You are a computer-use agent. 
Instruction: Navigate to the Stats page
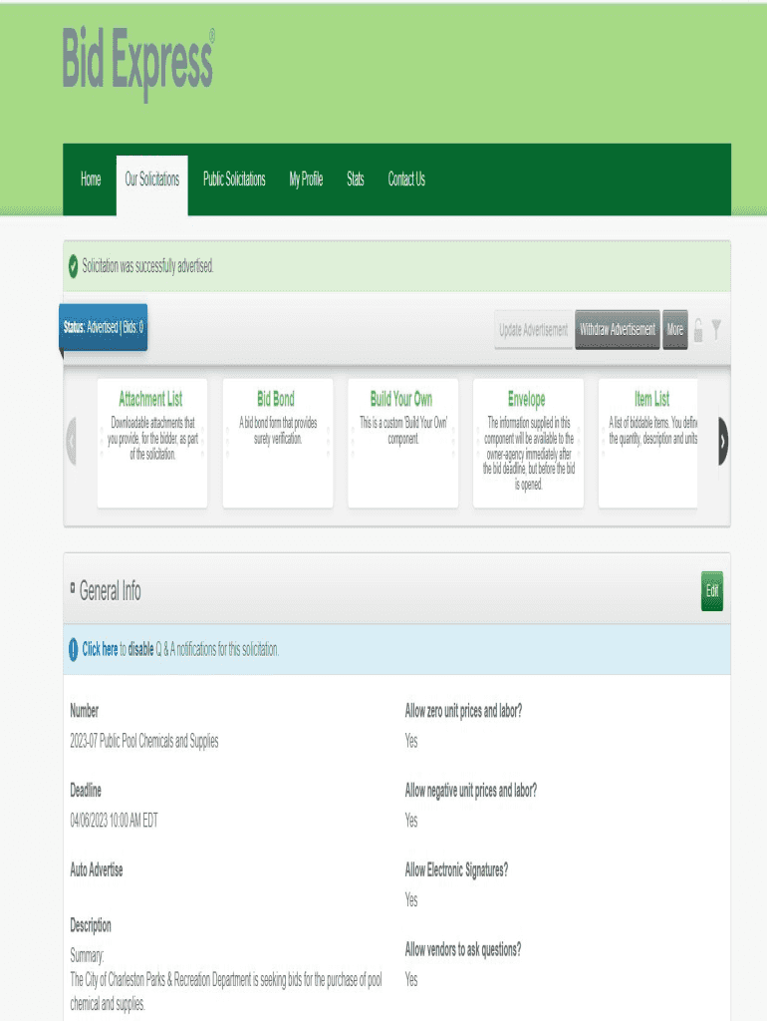click(355, 179)
